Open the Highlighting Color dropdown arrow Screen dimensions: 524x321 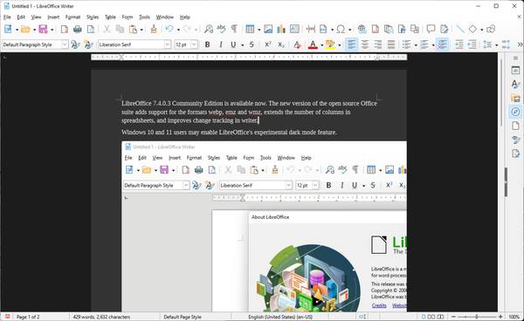(x=340, y=45)
